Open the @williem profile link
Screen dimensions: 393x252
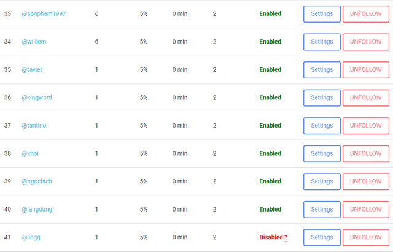click(34, 42)
